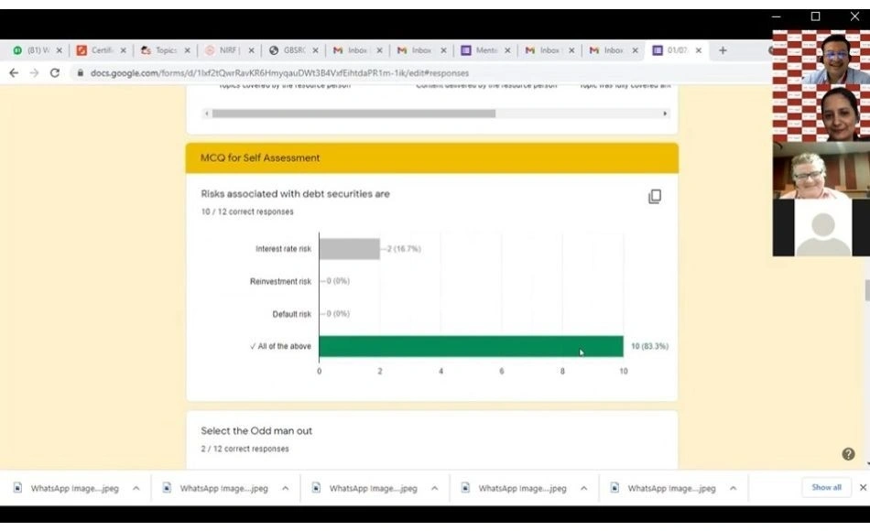Switch to the Certificate tab
The width and height of the screenshot is (870, 531).
[x=96, y=50]
